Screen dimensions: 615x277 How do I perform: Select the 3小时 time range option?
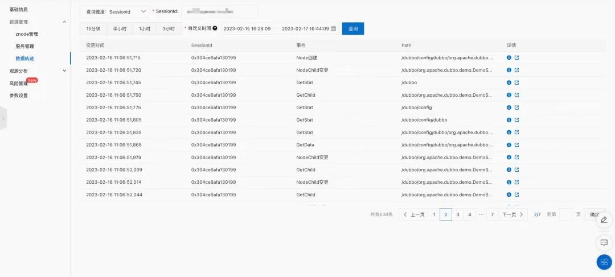click(x=169, y=28)
